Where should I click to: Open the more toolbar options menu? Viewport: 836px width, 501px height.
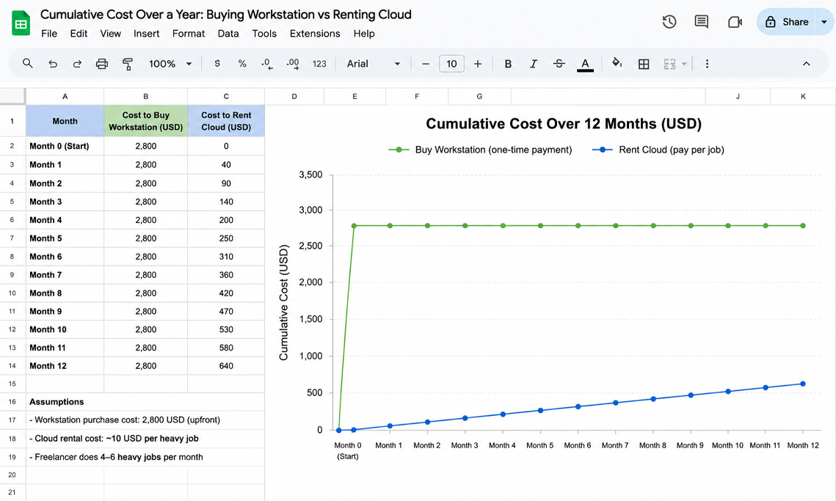point(707,64)
